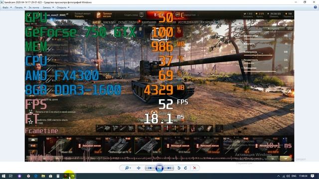
Task: Restore down the Photo Viewer window
Action: pyautogui.click(x=305, y=2)
